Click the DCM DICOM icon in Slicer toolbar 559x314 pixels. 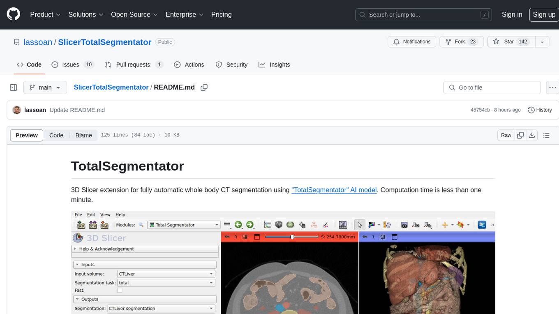(93, 225)
